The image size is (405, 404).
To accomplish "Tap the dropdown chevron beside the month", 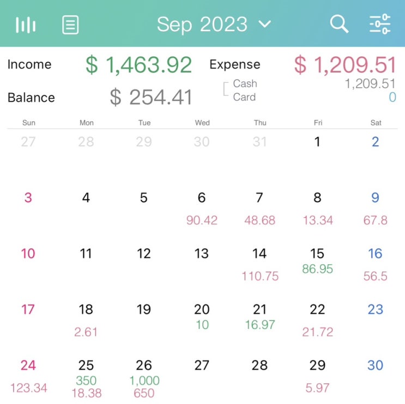I will [265, 24].
